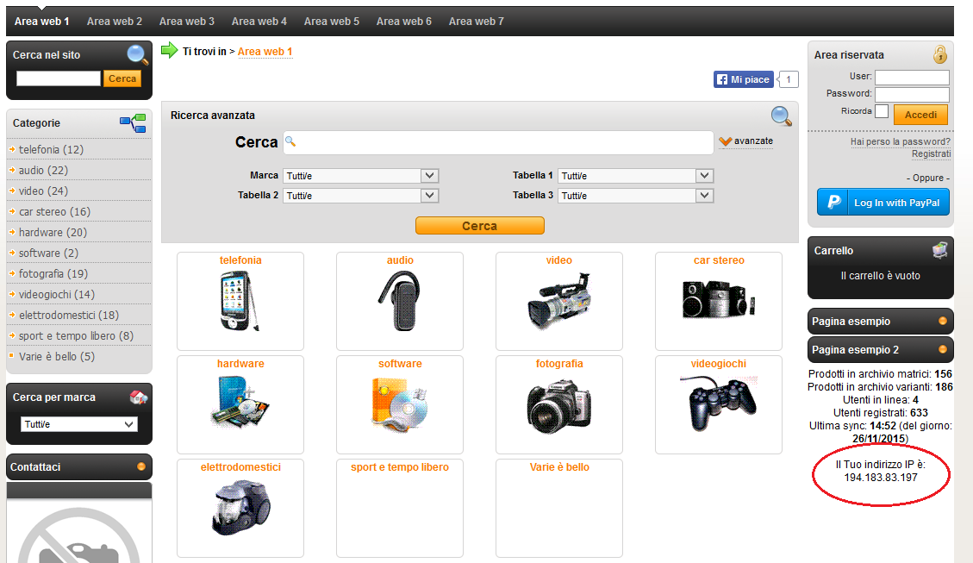The height and width of the screenshot is (563, 973).
Task: Click the Area web 1 breadcrumb link
Action: tap(265, 52)
